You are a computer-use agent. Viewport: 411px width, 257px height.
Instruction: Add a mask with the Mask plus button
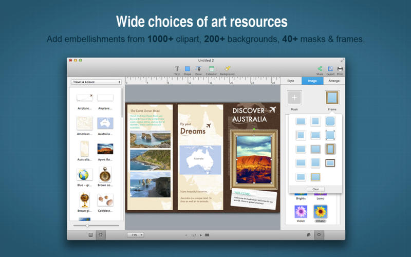click(x=294, y=98)
